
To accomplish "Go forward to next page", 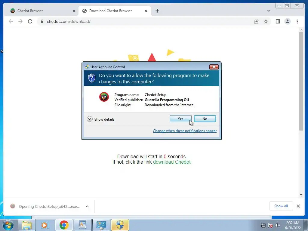I will (20, 21).
